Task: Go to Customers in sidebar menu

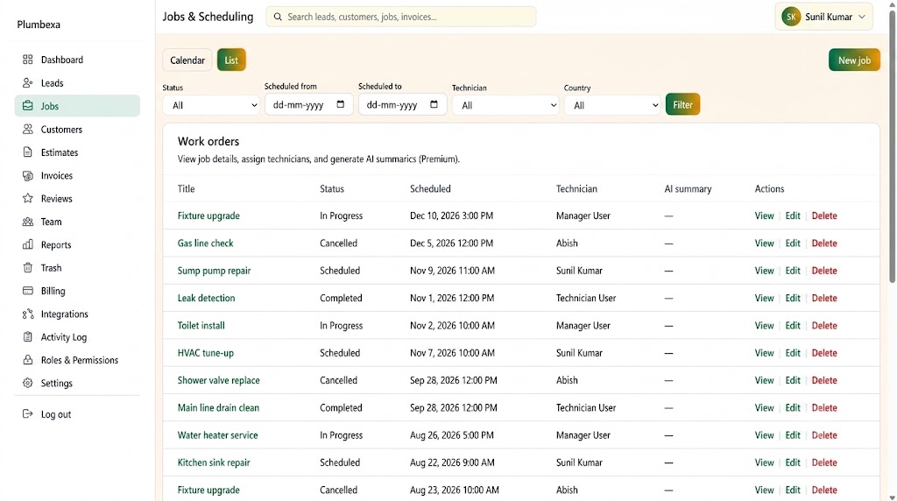Action: (61, 130)
